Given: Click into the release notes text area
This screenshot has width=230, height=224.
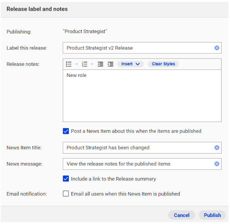Looking at the screenshot, I should click(142, 96).
